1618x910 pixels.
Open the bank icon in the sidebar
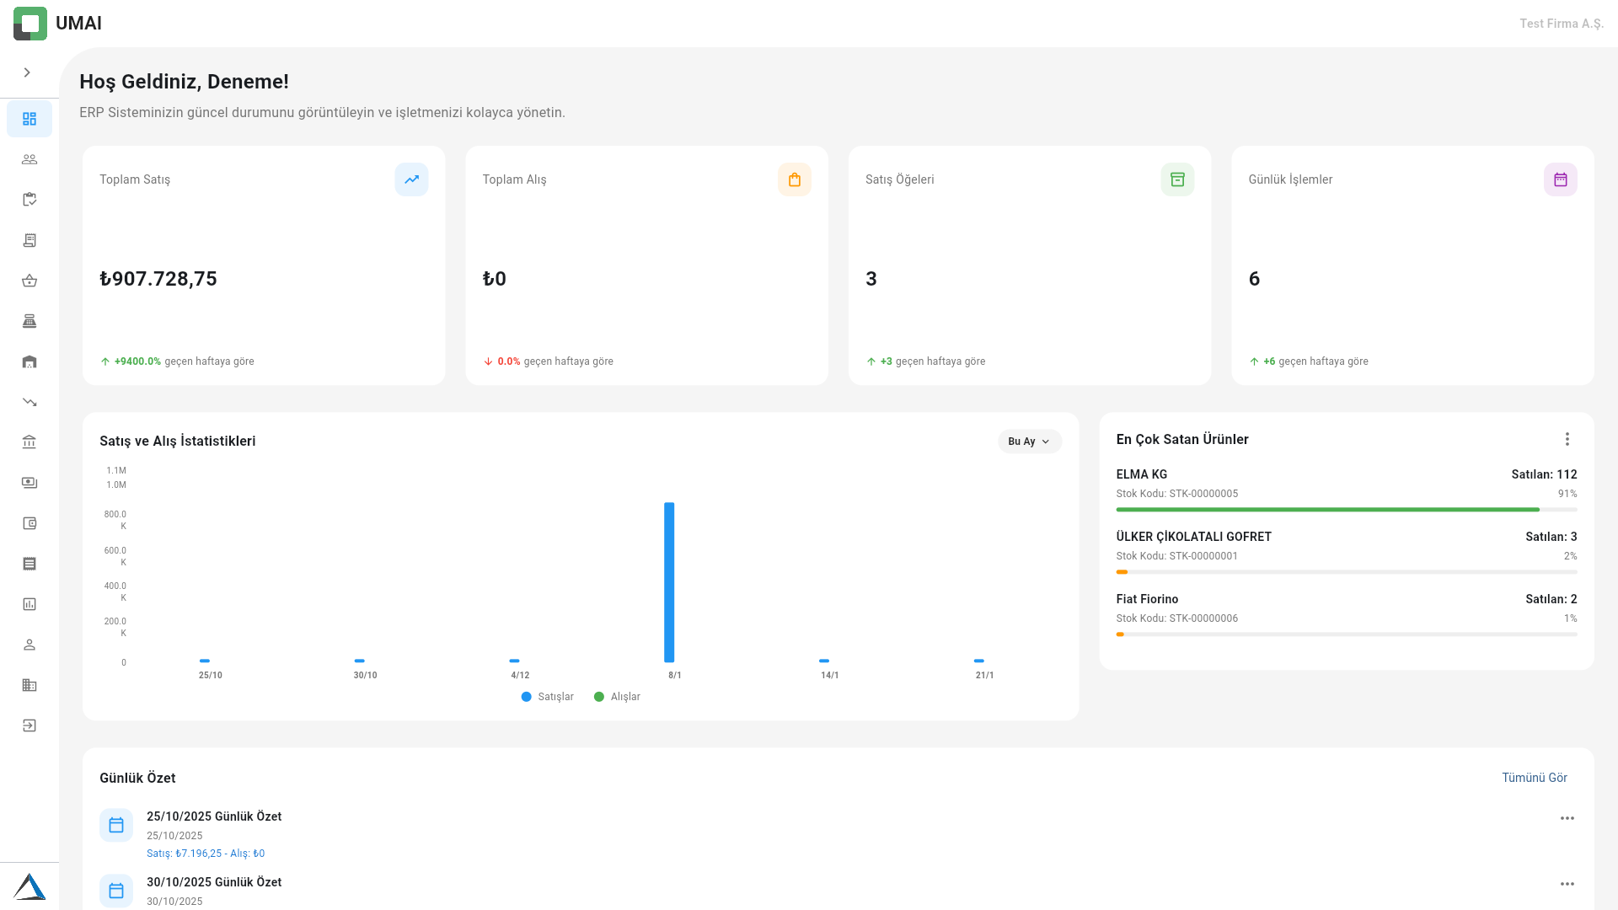(x=29, y=442)
